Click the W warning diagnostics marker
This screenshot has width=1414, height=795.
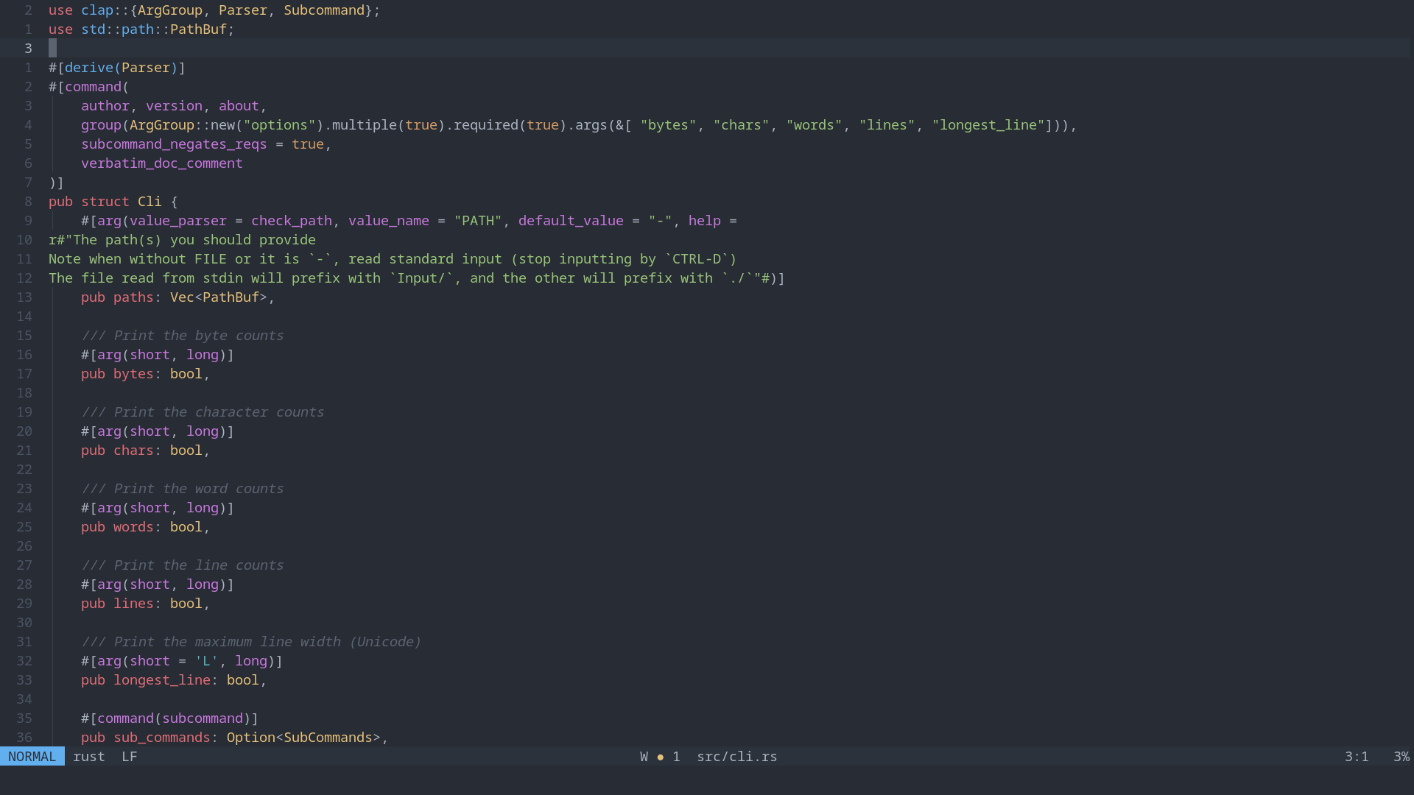(x=644, y=757)
